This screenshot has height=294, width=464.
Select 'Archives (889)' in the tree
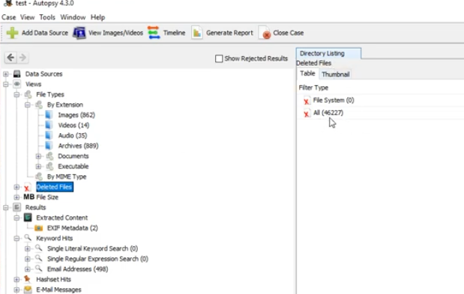coord(78,146)
